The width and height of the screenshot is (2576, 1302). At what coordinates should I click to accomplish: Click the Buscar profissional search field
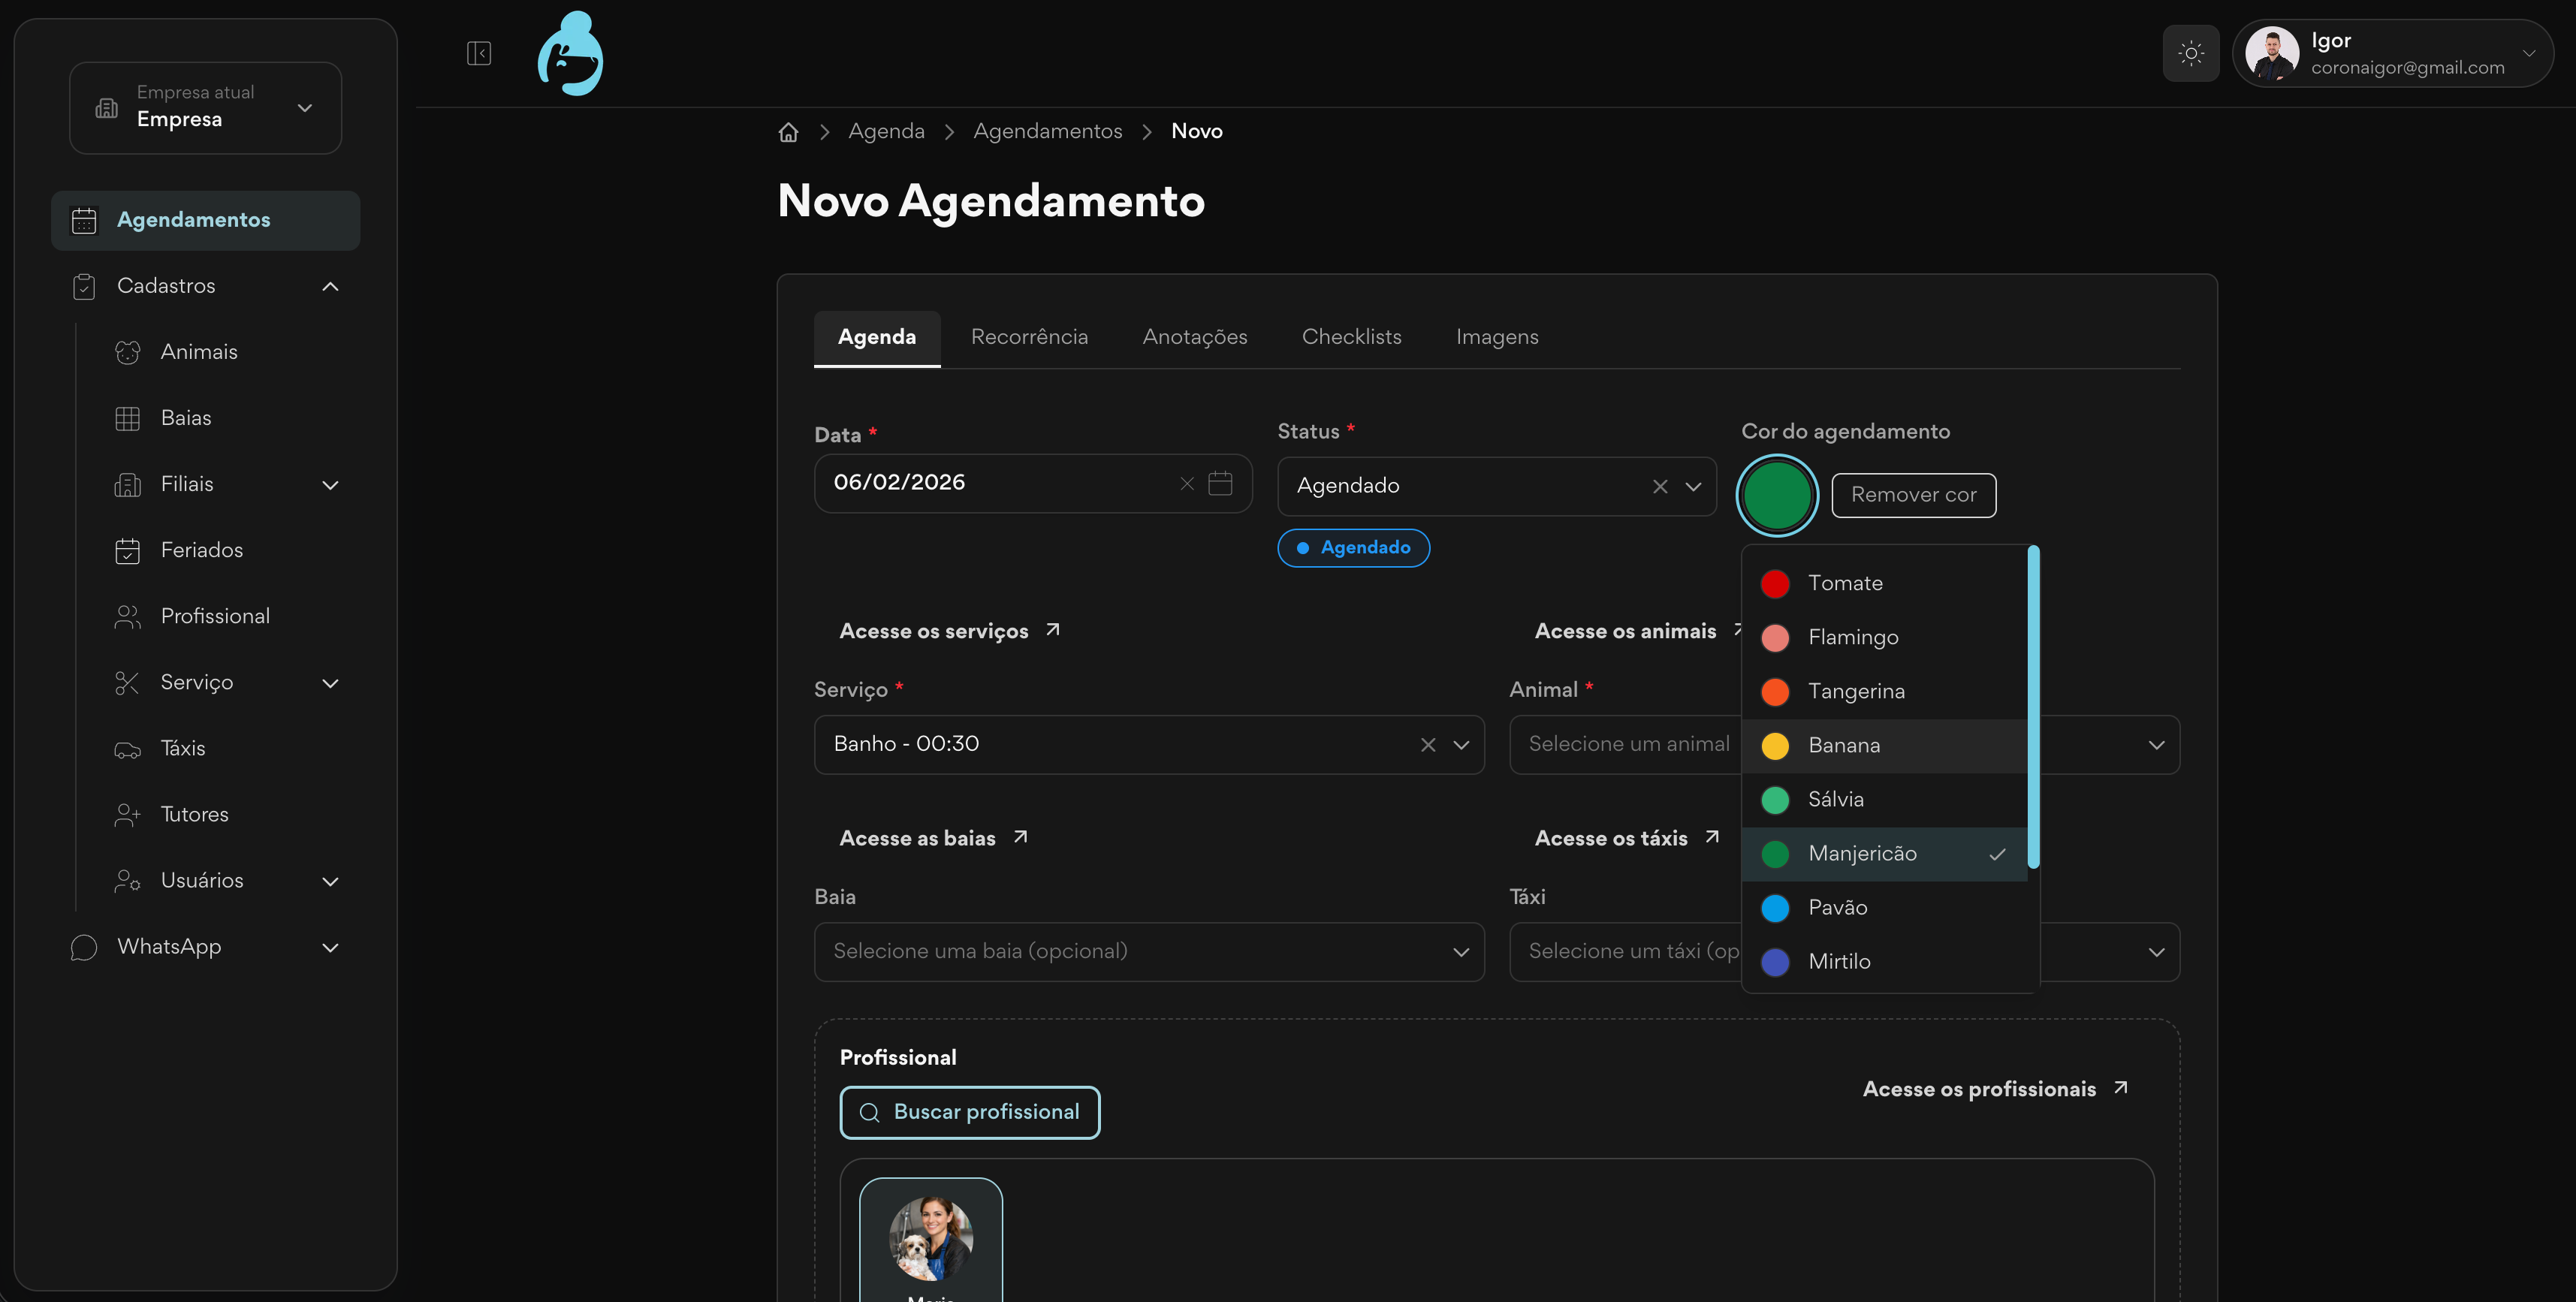[x=969, y=1112]
